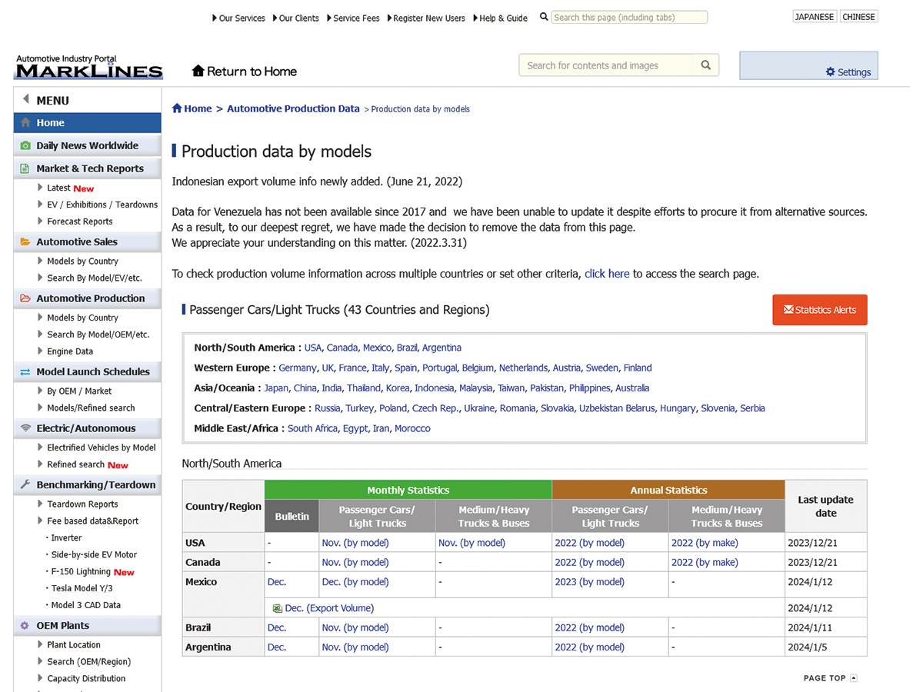Click the page-search magnifier icon in top bar

(x=545, y=17)
